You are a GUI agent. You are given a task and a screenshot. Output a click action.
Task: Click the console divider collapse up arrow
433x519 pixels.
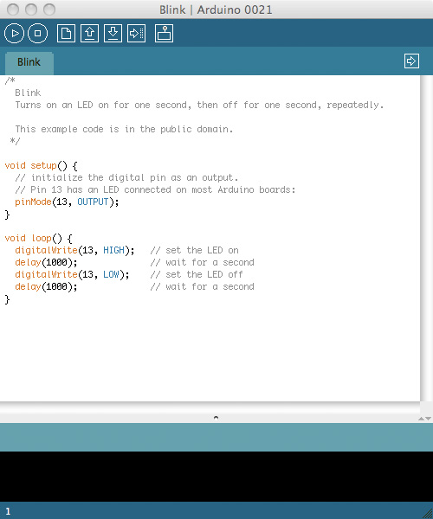point(421,419)
